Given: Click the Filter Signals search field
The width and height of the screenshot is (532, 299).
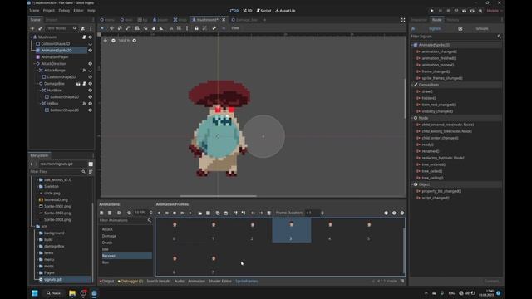Looking at the screenshot, I should click(456, 37).
